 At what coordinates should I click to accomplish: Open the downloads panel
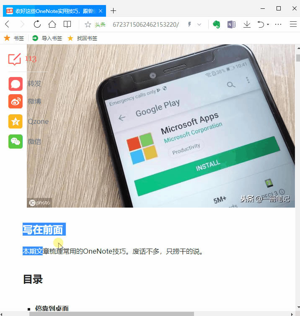[247, 25]
